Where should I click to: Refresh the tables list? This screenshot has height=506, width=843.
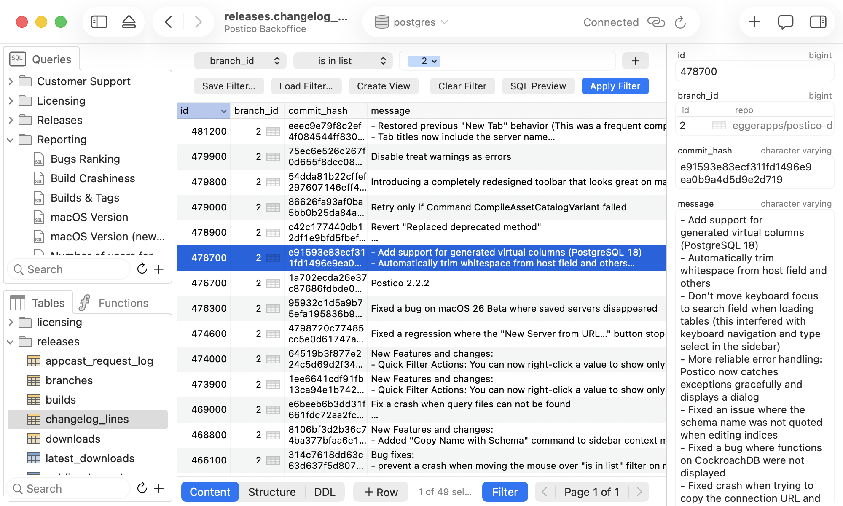pyautogui.click(x=142, y=488)
